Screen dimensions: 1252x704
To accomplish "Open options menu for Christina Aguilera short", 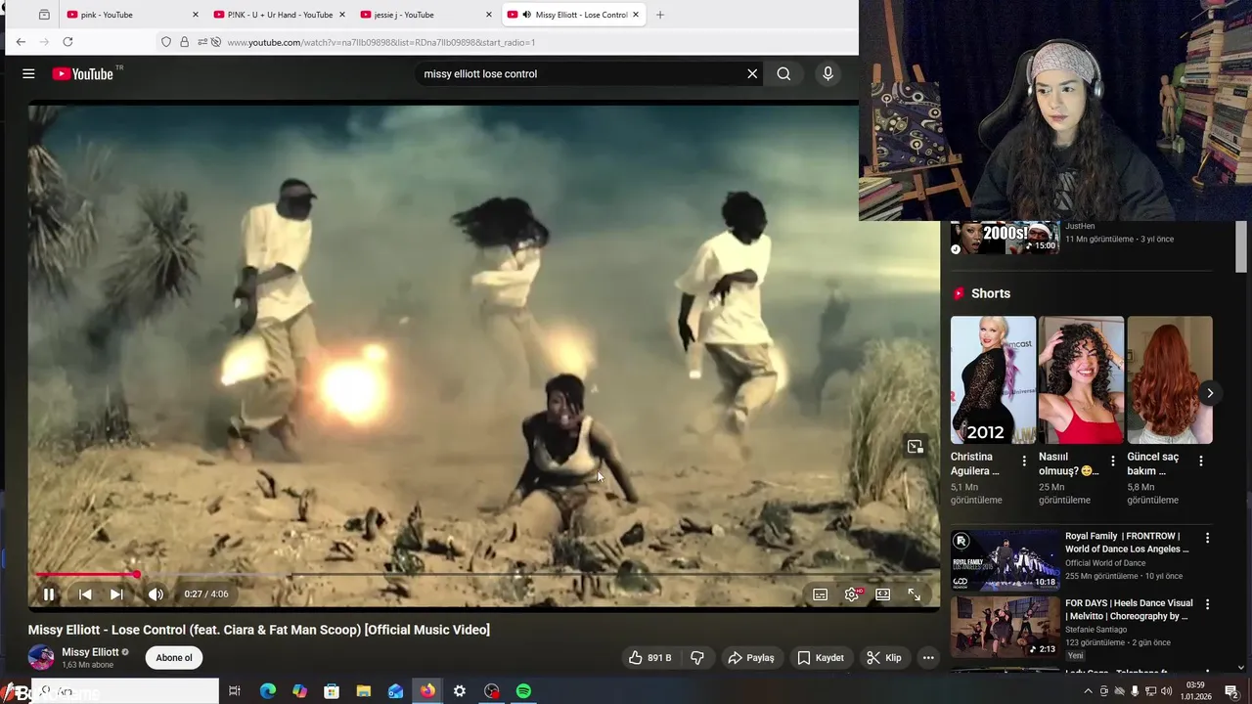I will pos(1024,461).
